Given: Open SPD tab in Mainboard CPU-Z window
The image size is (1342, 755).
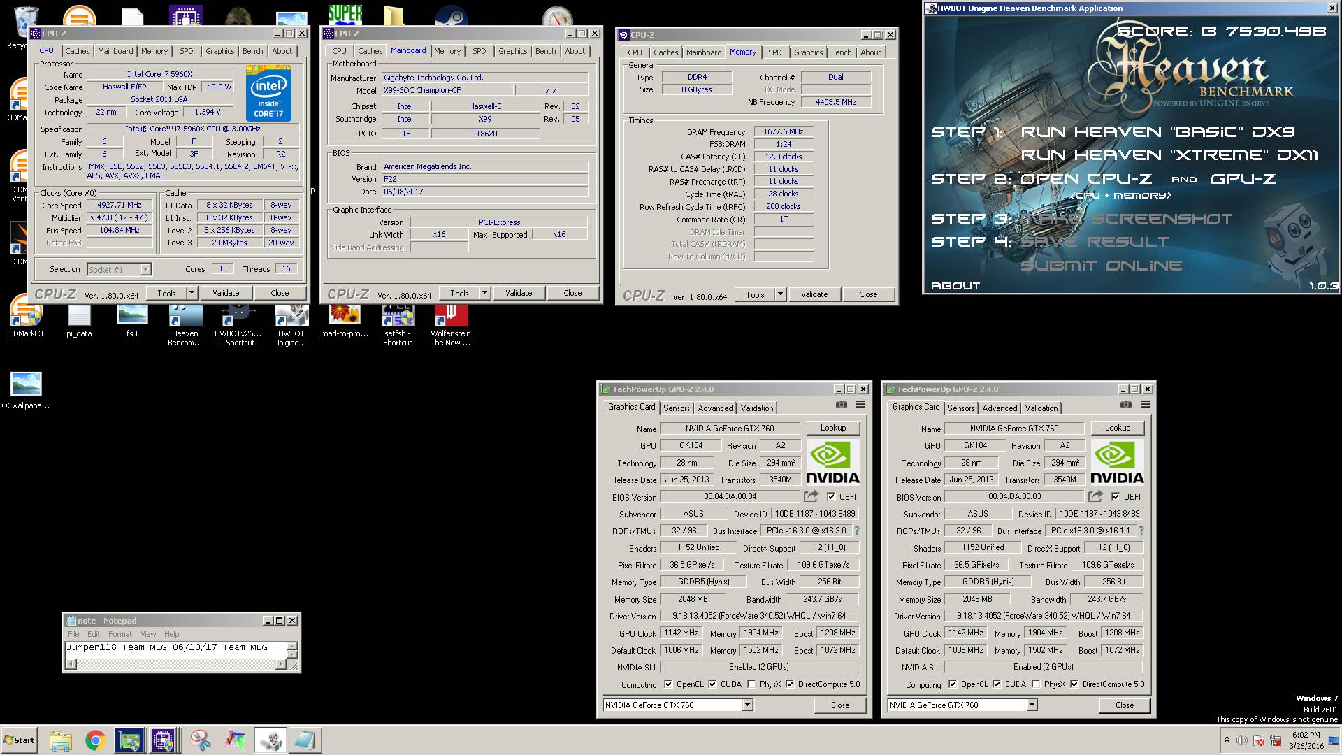Looking at the screenshot, I should coord(479,51).
